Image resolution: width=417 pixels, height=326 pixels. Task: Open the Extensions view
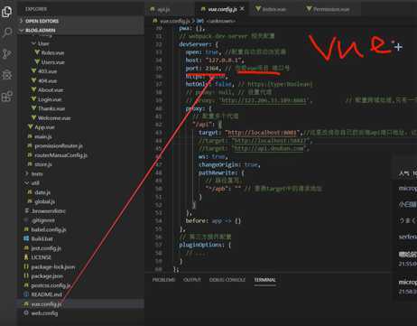(7, 97)
